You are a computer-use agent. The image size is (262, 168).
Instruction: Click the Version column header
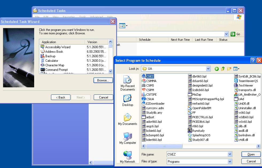(97, 42)
